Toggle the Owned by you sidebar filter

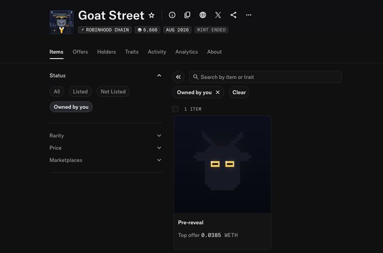[71, 107]
